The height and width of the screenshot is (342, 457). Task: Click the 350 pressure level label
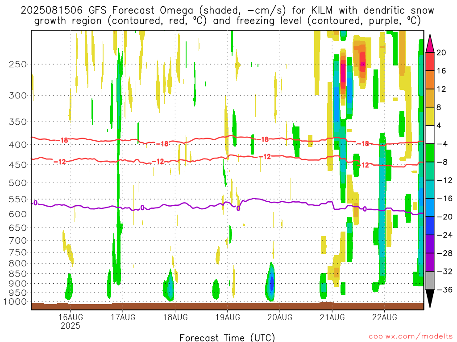click(18, 122)
